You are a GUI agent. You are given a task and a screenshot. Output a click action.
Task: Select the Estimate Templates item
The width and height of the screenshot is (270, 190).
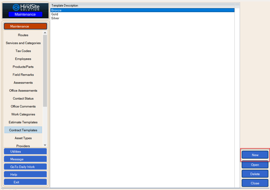coord(23,122)
